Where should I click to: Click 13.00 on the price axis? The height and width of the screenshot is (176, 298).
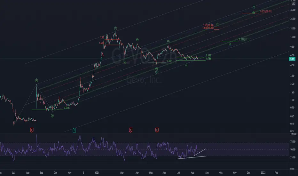pos(293,37)
